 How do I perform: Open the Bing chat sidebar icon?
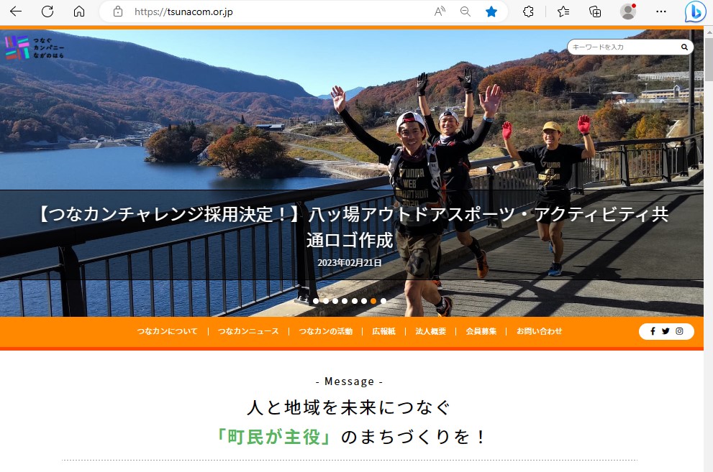694,11
